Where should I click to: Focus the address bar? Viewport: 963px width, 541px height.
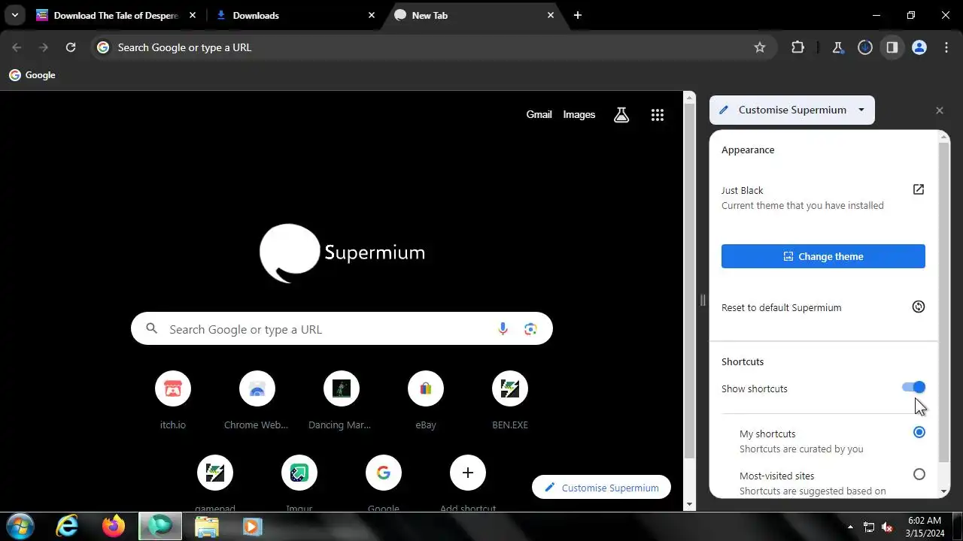click(433, 47)
